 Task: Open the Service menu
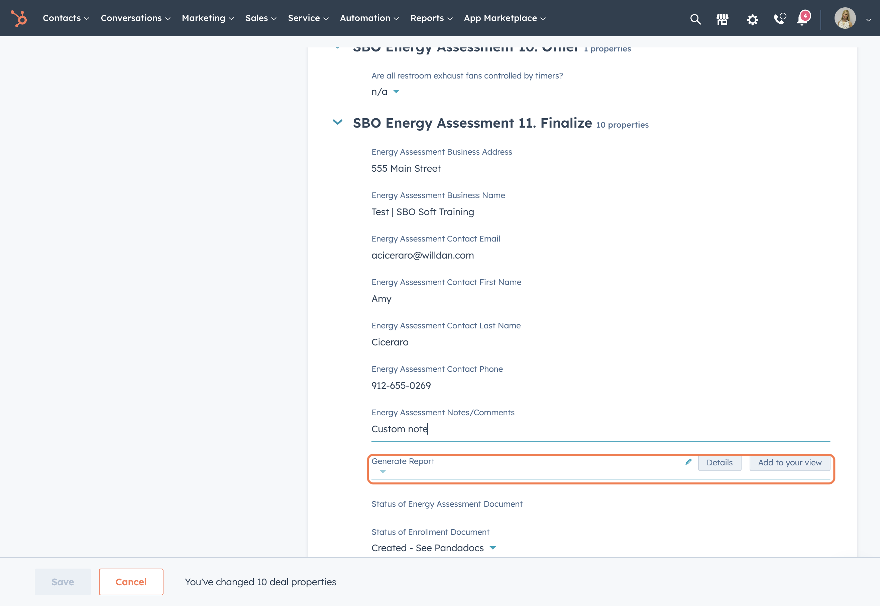tap(308, 18)
